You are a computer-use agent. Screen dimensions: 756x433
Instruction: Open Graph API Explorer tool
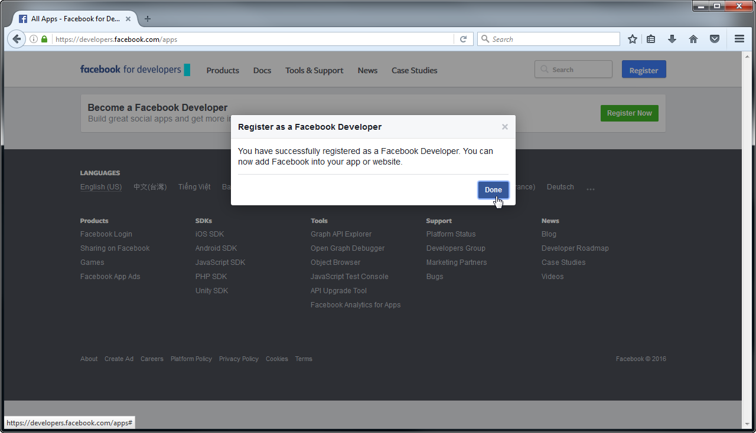(341, 234)
